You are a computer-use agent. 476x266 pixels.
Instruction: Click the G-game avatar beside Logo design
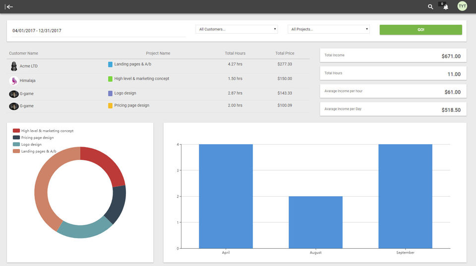tap(14, 94)
